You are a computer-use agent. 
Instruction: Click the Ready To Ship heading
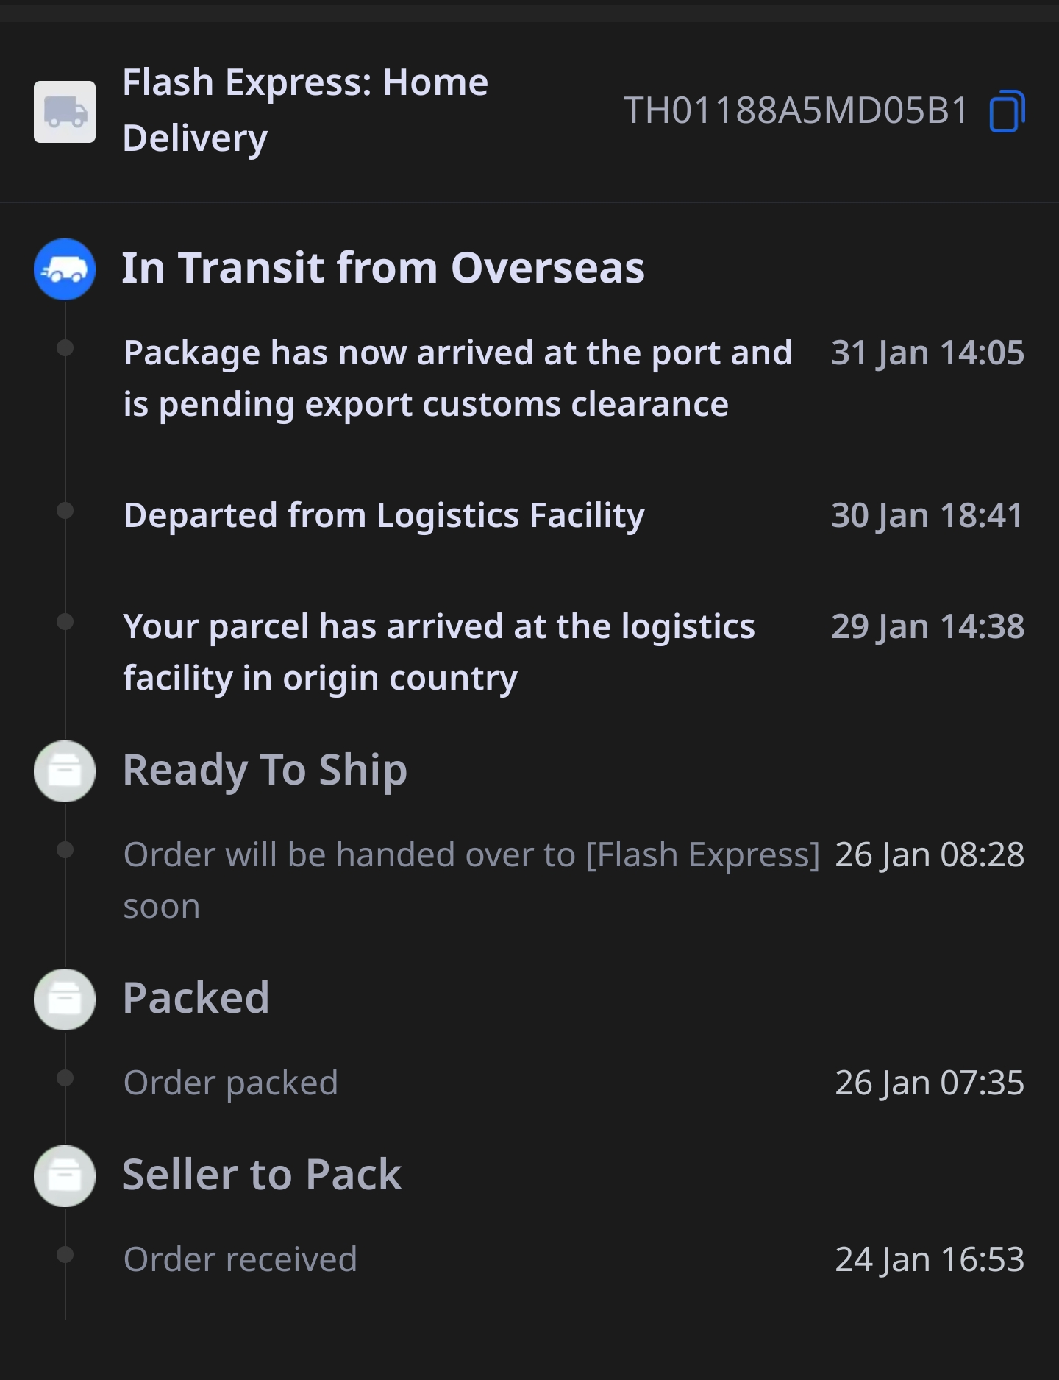coord(265,771)
